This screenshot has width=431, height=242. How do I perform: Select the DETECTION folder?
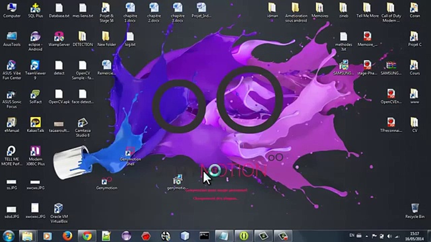82,39
